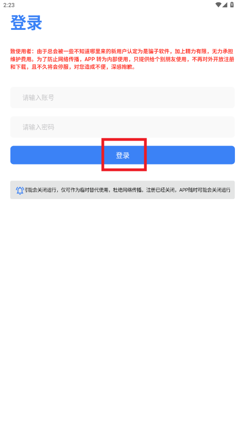Click the 请输入密码 placeholder text
The image size is (245, 437).
coord(38,127)
